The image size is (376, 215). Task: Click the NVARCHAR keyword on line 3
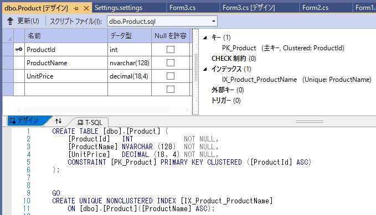(137, 146)
